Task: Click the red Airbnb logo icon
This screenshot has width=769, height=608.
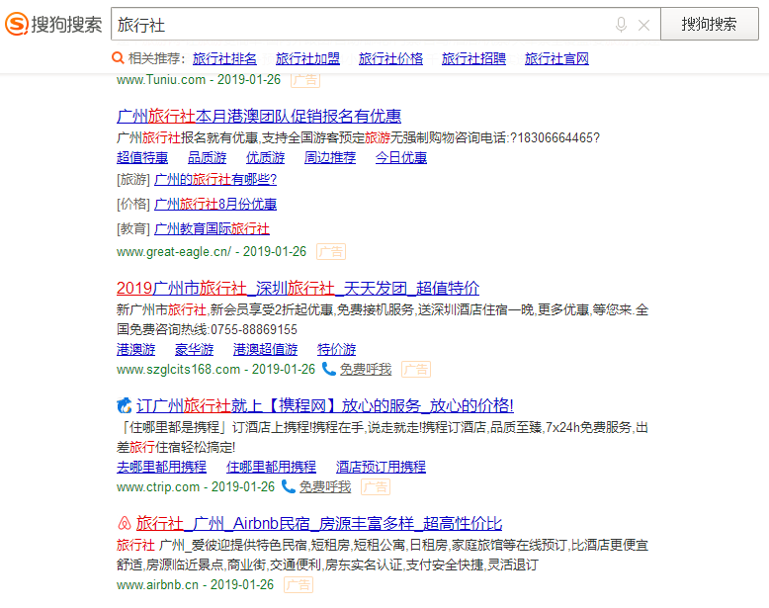Action: tap(125, 523)
